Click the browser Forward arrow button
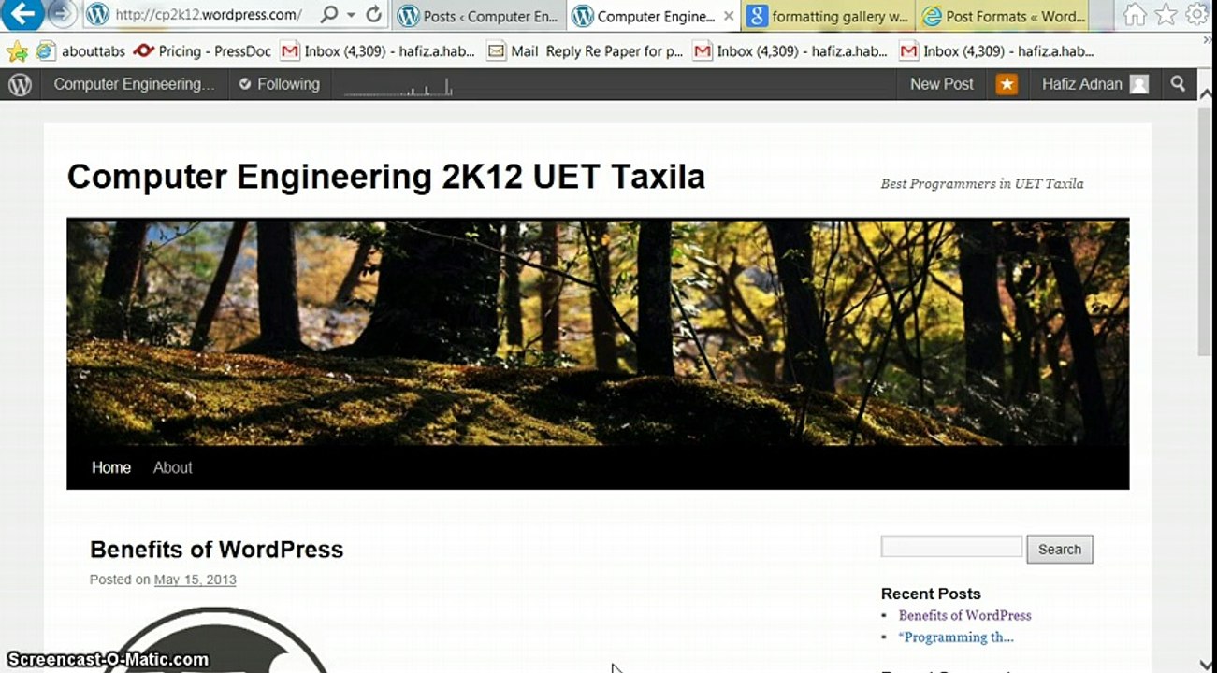The width and height of the screenshot is (1217, 673). tap(62, 14)
